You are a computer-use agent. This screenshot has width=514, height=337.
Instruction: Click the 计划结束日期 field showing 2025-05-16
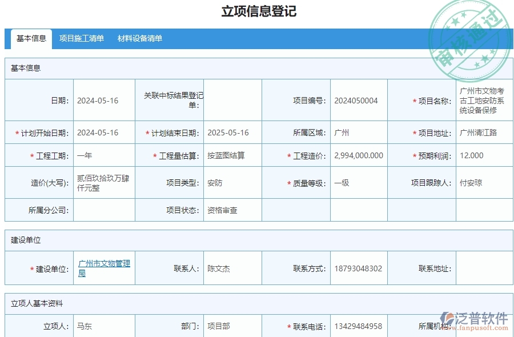coord(228,132)
